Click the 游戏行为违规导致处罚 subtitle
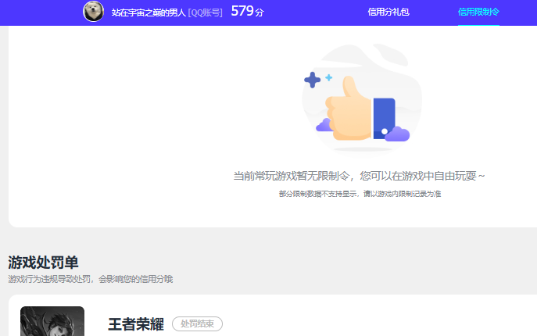This screenshot has height=336, width=537. 91,279
